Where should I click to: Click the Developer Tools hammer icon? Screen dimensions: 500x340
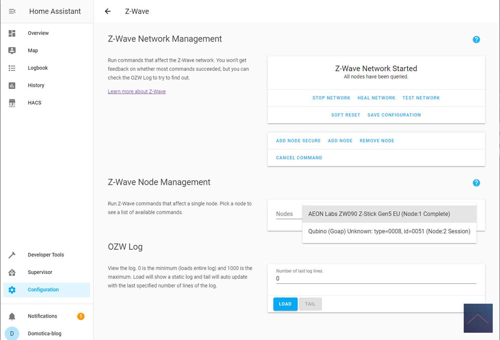coord(12,255)
